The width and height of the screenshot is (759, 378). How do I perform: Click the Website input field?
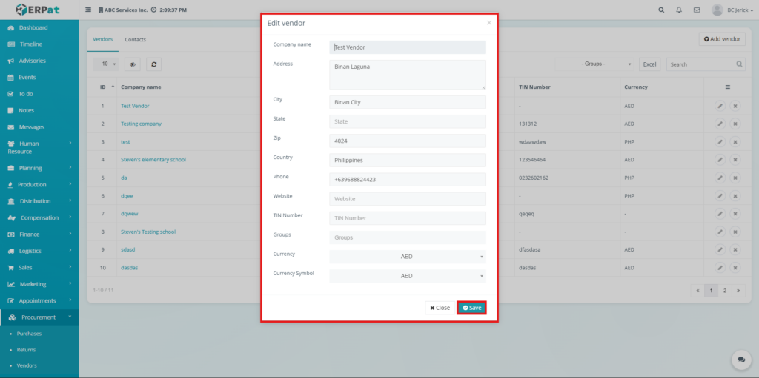(408, 199)
